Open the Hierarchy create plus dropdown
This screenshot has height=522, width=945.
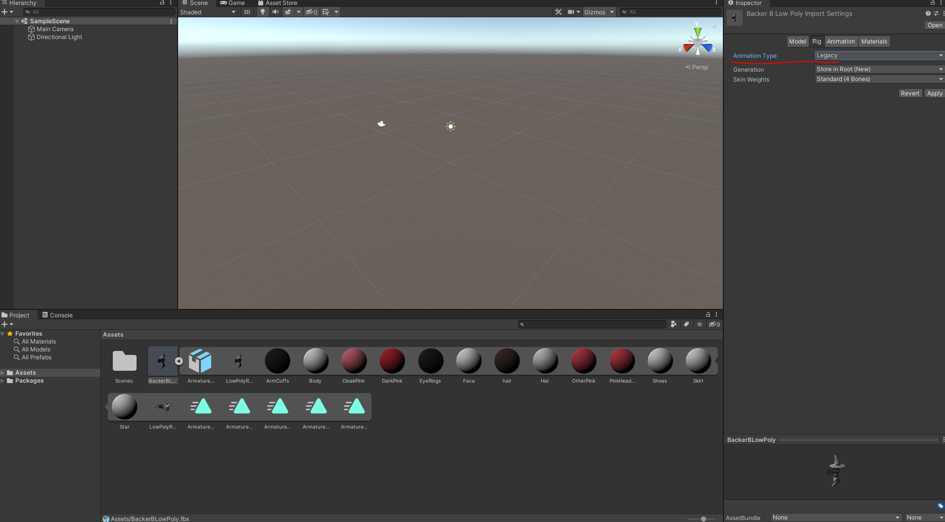(7, 12)
